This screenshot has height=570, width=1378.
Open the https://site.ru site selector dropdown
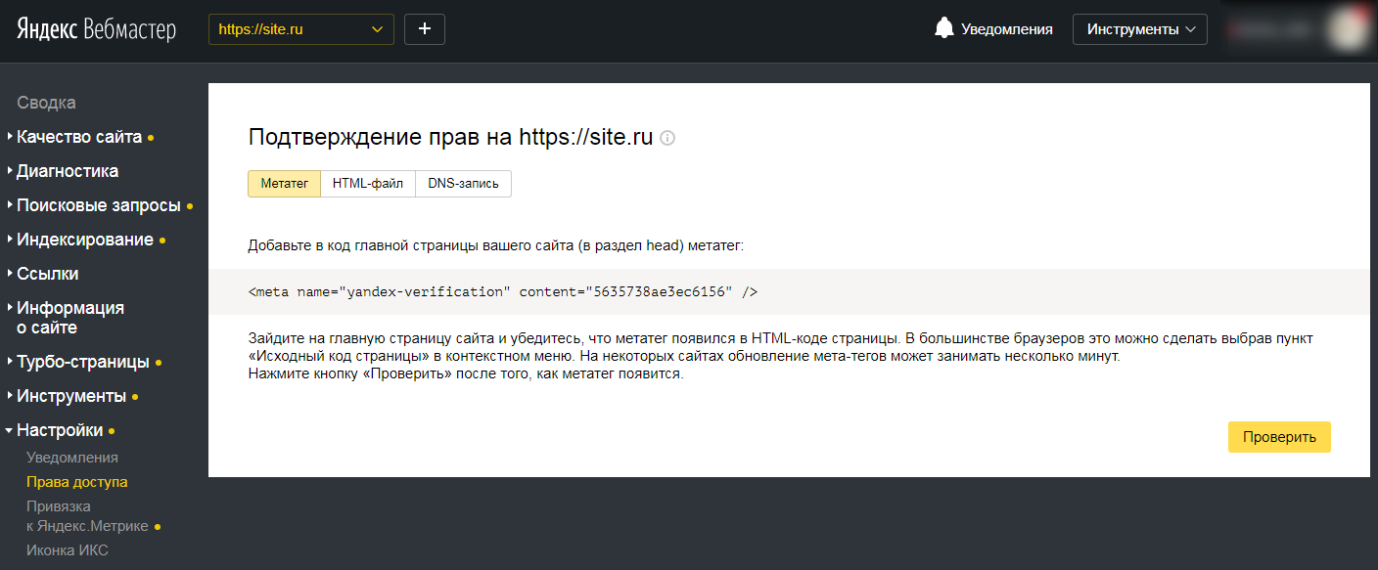301,29
